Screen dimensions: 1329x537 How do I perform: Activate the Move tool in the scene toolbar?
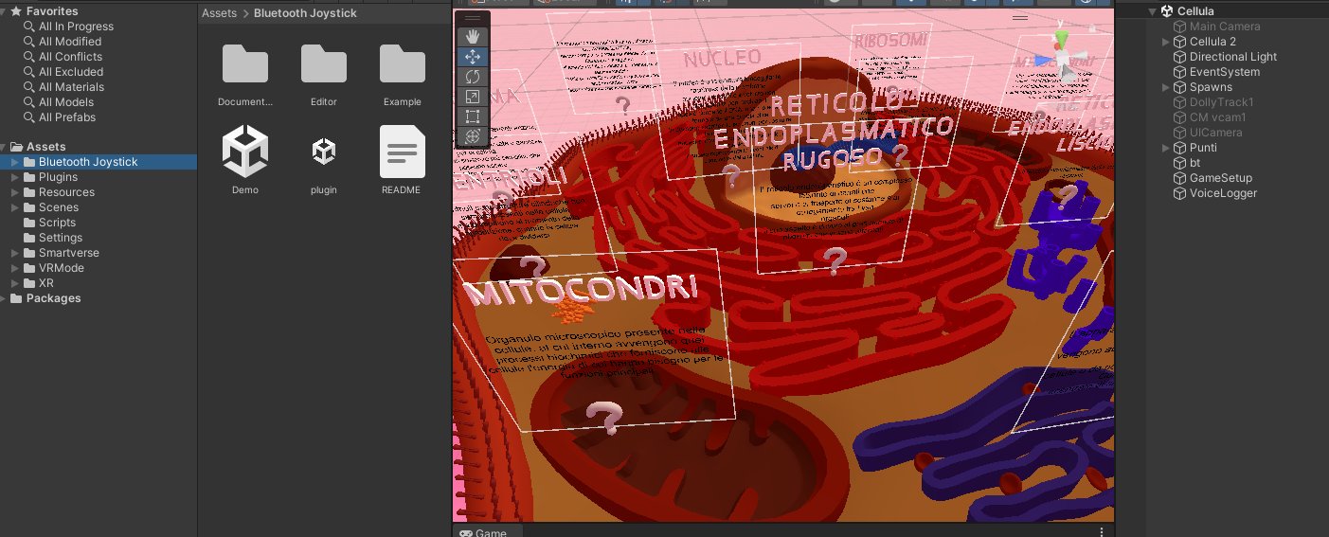473,57
